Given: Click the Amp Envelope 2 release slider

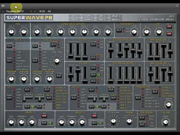Looking at the screenshot, I should (x=170, y=74).
